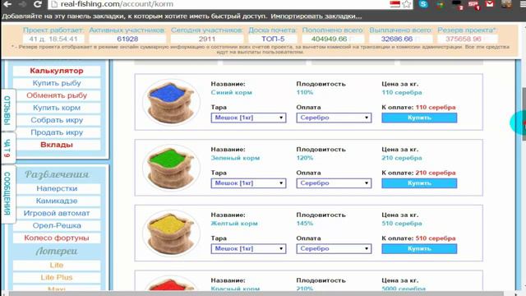
Task: Open Тара dropdown for Желтый корм
Action: click(248, 248)
